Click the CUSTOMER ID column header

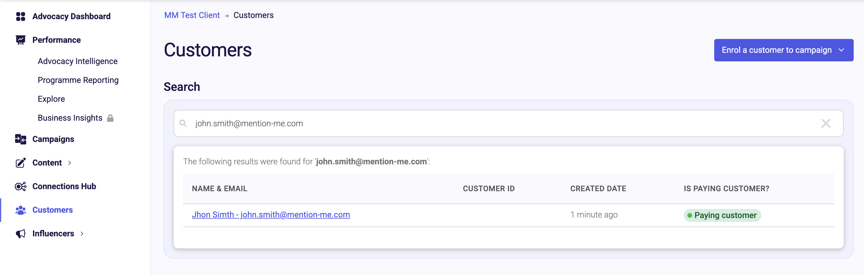pos(489,189)
